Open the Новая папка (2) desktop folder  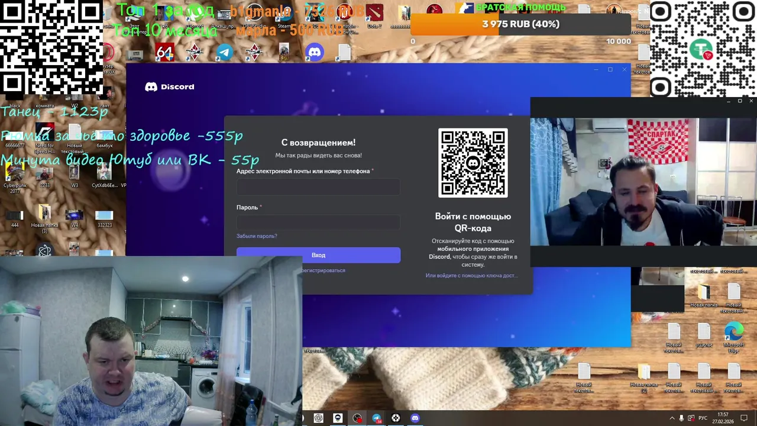(x=643, y=379)
